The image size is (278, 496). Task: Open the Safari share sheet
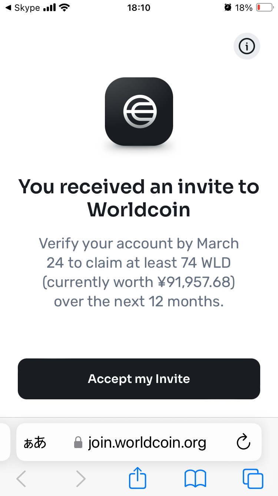click(x=138, y=477)
